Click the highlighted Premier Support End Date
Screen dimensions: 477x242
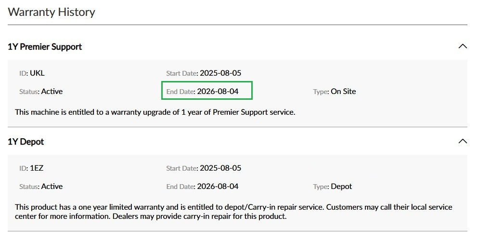218,91
